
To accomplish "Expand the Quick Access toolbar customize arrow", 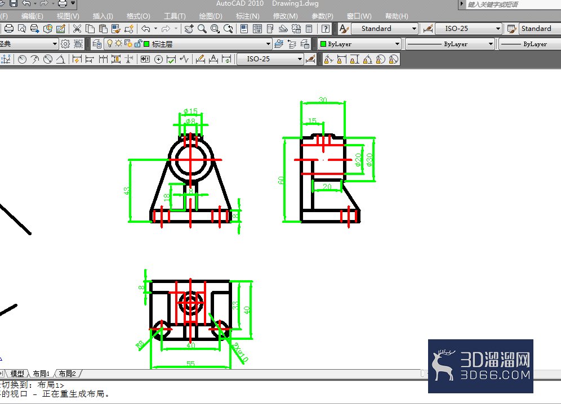I will tap(73, 3).
